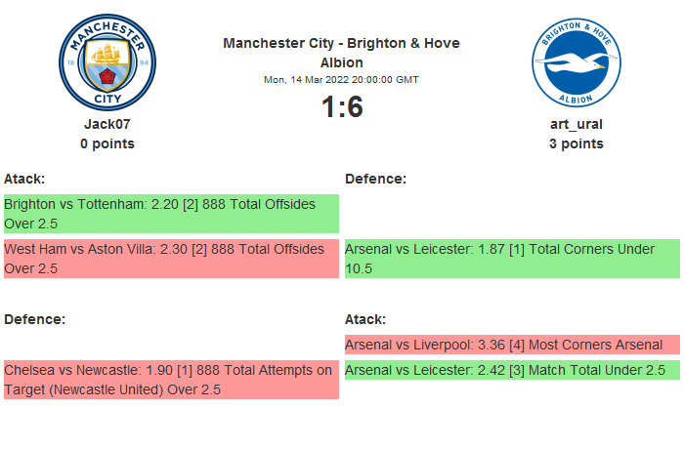Viewport: 684px width, 449px height.
Task: Open the art_ural user profile name
Action: (576, 124)
